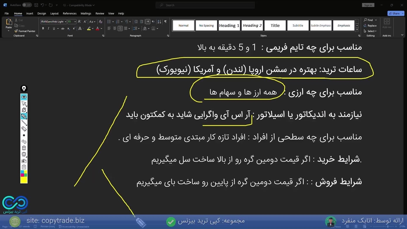Toggle the AutoSave switch
This screenshot has width=407, height=229.
(x=27, y=5)
